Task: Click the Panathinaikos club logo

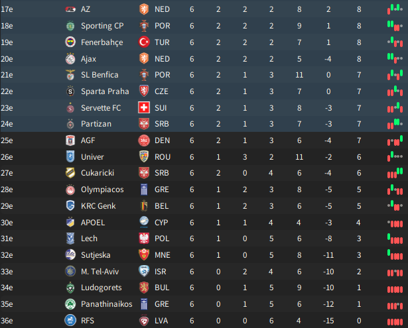Action: coord(70,304)
